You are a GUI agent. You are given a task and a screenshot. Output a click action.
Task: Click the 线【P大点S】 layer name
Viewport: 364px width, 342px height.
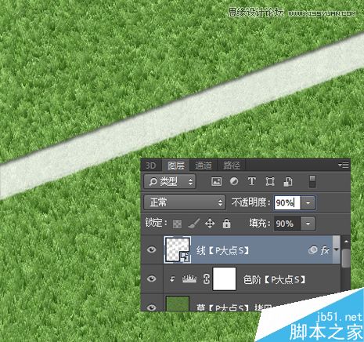click(222, 250)
